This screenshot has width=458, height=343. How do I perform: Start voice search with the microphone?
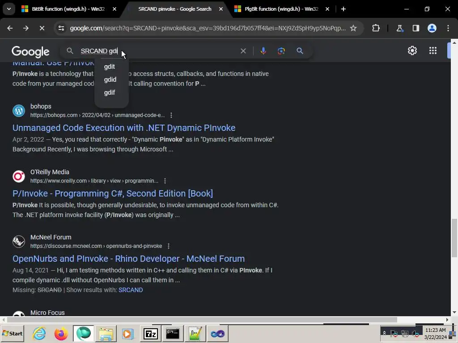[x=263, y=51]
